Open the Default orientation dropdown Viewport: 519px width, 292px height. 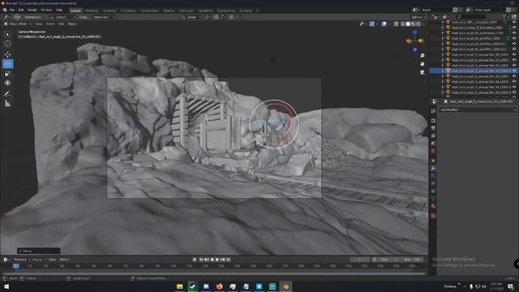(x=63, y=17)
